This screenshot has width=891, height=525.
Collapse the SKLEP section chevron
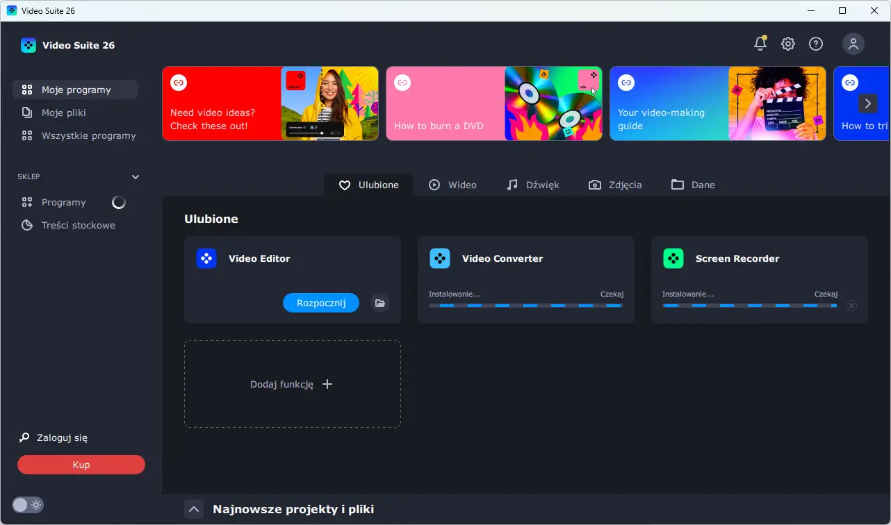[x=136, y=176]
